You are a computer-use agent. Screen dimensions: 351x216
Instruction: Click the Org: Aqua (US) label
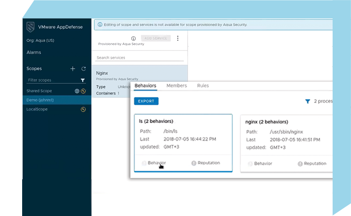(x=40, y=40)
